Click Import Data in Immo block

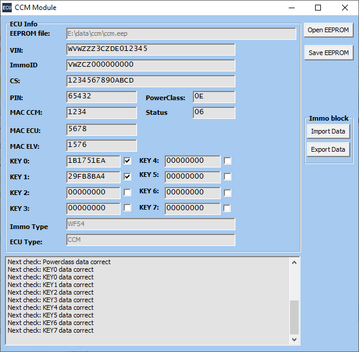[x=328, y=131]
